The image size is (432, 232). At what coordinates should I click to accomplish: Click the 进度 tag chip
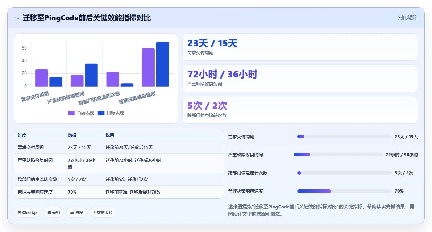pyautogui.click(x=76, y=212)
